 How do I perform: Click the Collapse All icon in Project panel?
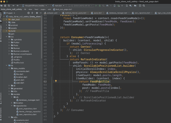point(32,13)
